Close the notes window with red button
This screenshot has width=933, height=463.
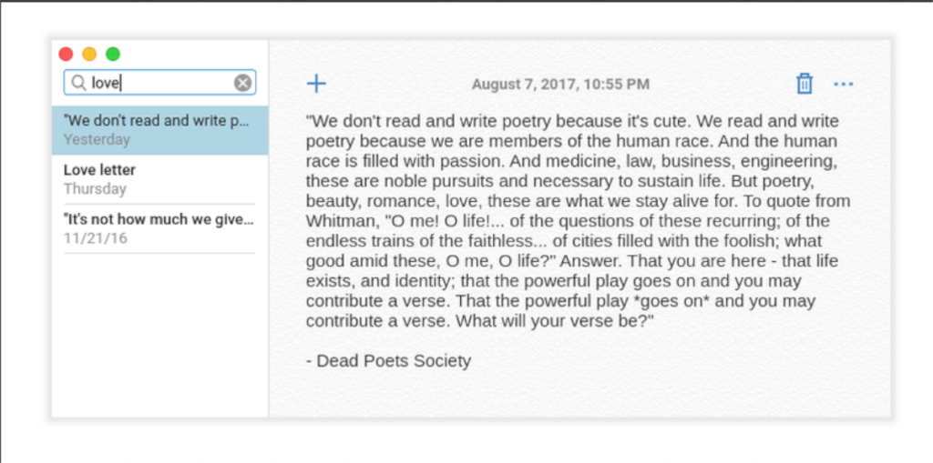coord(66,54)
